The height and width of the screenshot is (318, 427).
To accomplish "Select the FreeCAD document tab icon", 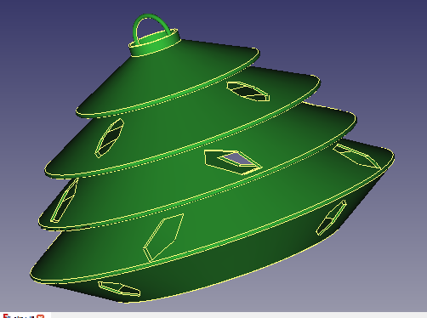I will pyautogui.click(x=6, y=316).
